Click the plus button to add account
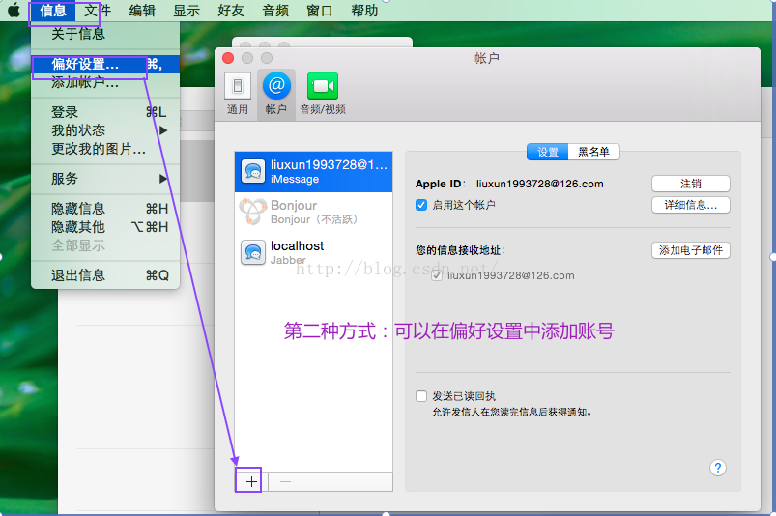 tap(251, 481)
